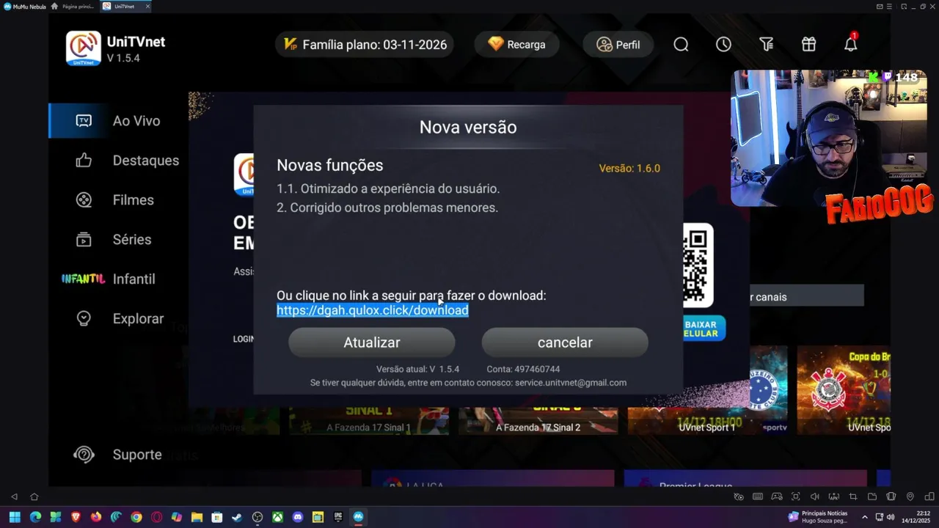Click the emulator screenshot capture icon
The width and height of the screenshot is (939, 528).
pos(795,496)
